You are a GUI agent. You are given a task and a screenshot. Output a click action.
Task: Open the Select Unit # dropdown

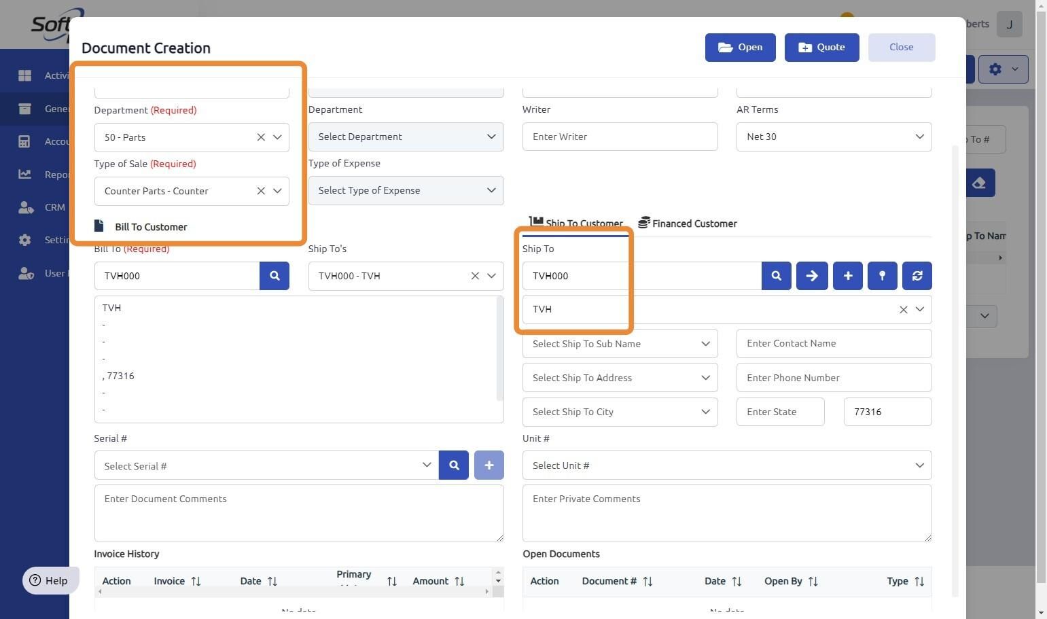click(x=919, y=465)
